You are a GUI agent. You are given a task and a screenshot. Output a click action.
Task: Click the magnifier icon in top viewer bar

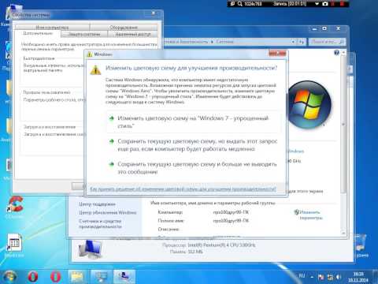[240, 4]
